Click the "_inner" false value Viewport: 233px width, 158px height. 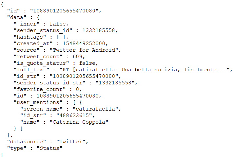(x=58, y=24)
